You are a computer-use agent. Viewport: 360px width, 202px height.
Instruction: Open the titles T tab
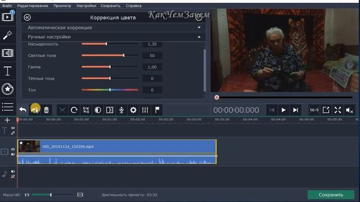(x=7, y=71)
